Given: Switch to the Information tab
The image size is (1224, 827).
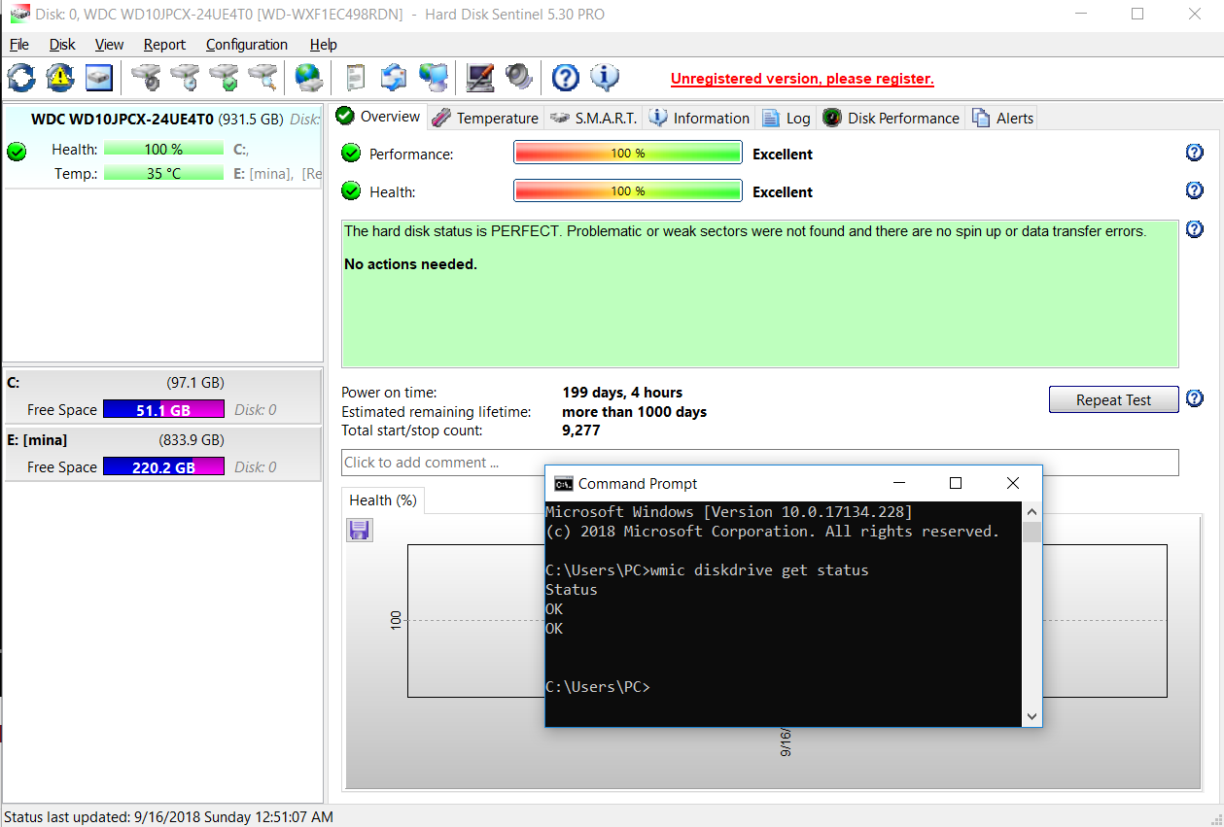Looking at the screenshot, I should [x=699, y=118].
